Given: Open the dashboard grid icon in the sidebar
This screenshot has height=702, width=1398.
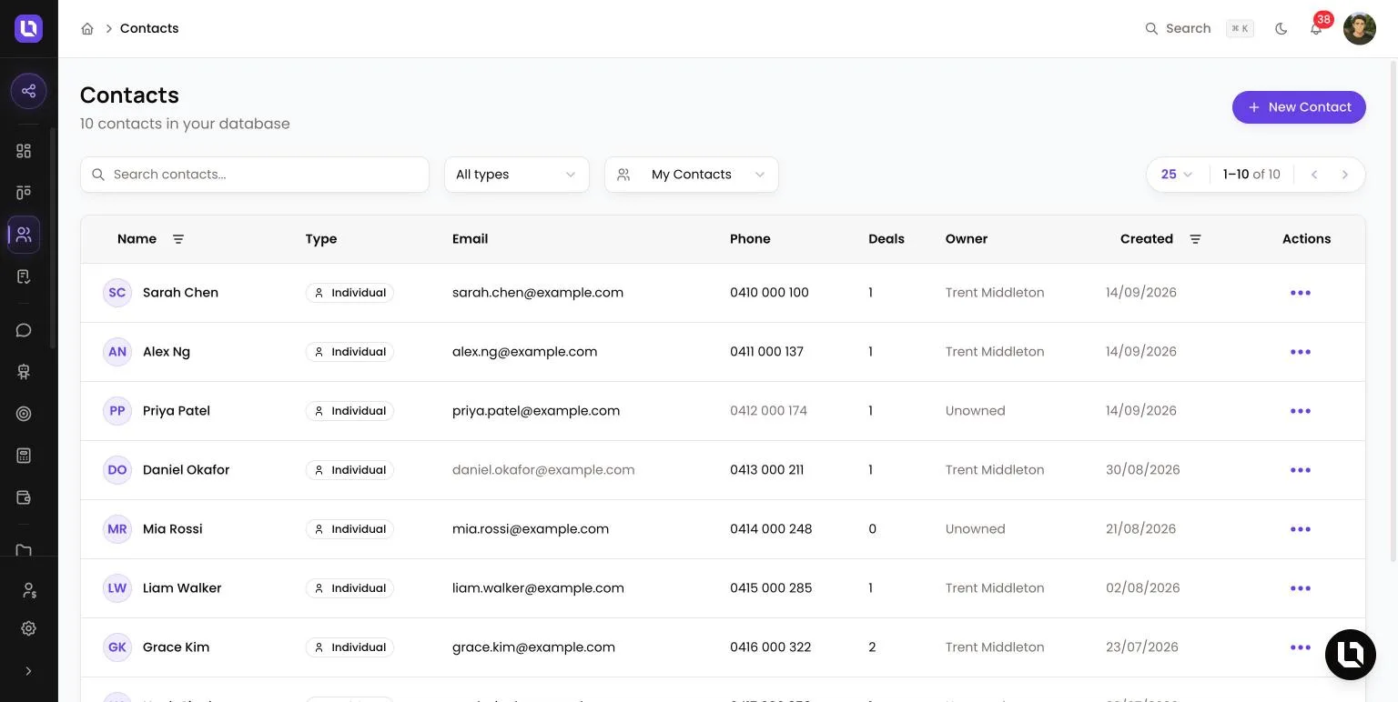Looking at the screenshot, I should click(x=24, y=151).
